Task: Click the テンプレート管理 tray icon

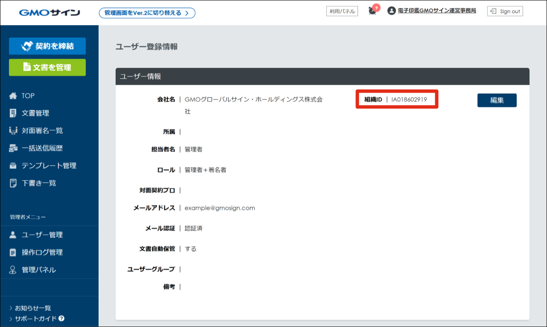Action: tap(13, 166)
